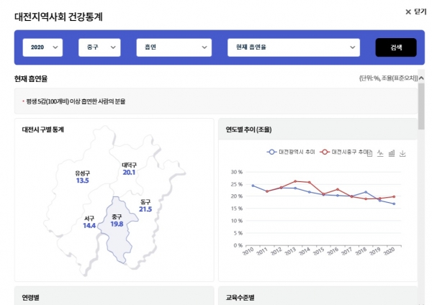Expand the 중구 district dropdown
Image resolution: width=432 pixels, height=305 pixels.
tap(99, 47)
